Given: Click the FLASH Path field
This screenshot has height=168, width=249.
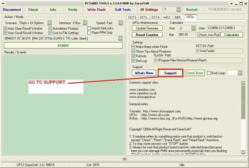Looking at the screenshot, I should [198, 60].
